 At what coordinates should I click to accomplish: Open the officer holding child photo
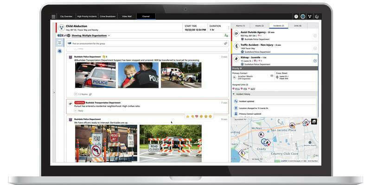[x=138, y=75]
